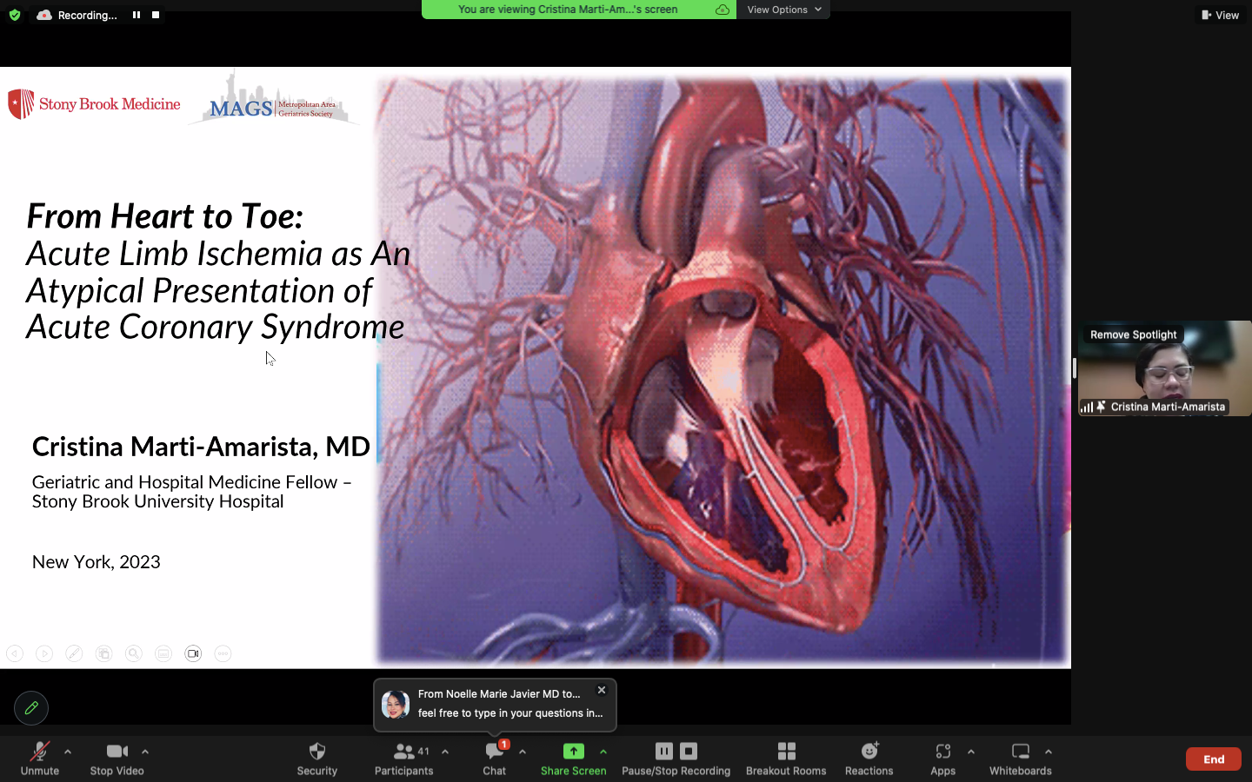Stop the recording using top square button

click(156, 15)
